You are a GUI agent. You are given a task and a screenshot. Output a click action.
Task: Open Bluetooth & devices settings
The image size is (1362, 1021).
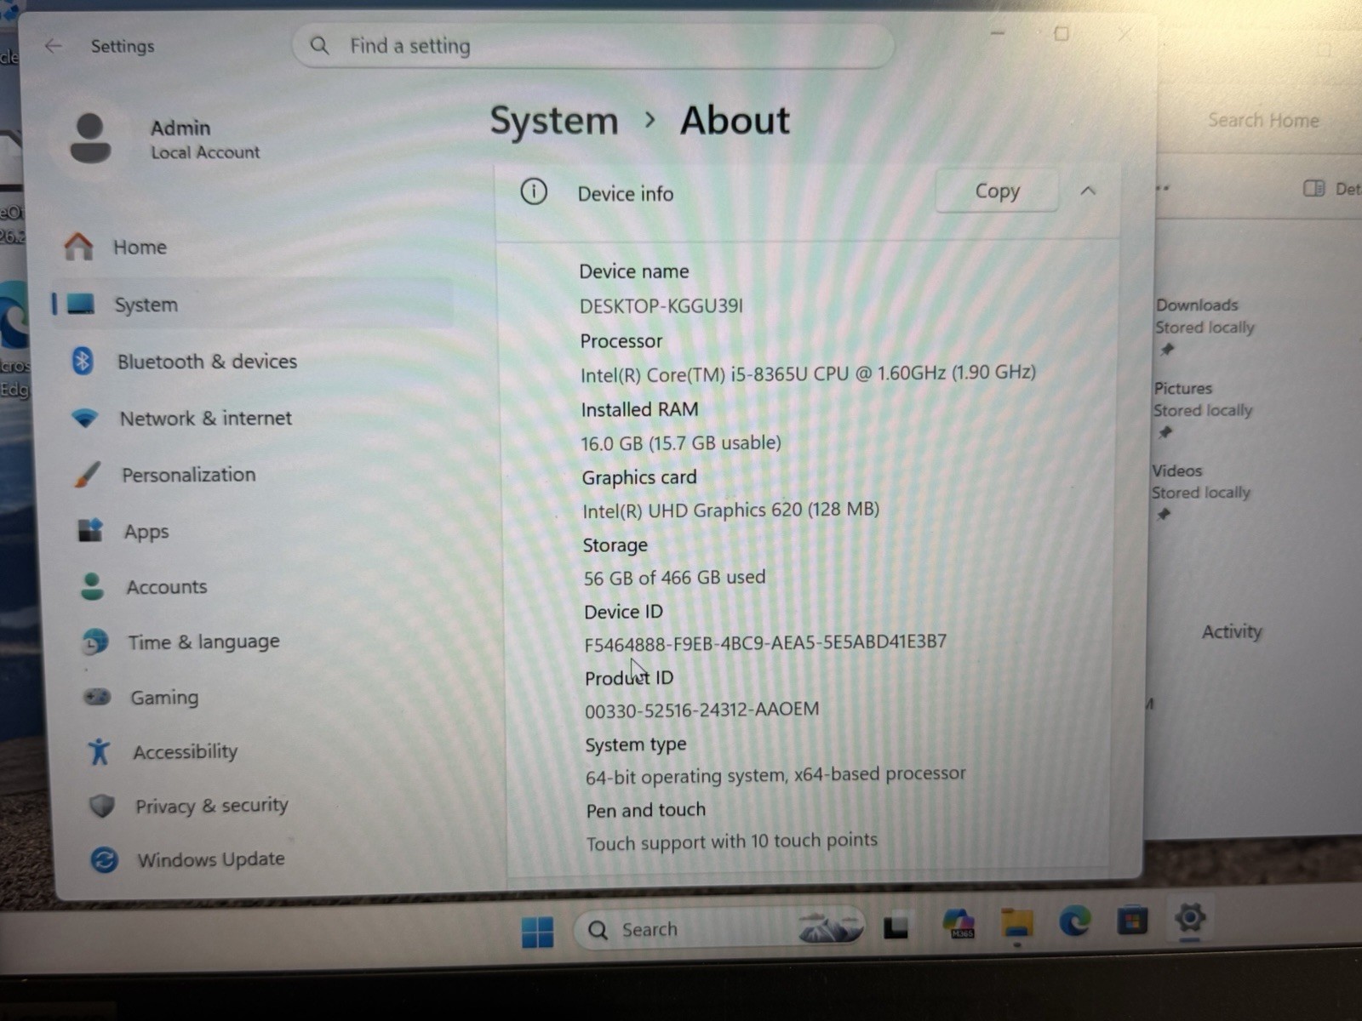(x=255, y=361)
